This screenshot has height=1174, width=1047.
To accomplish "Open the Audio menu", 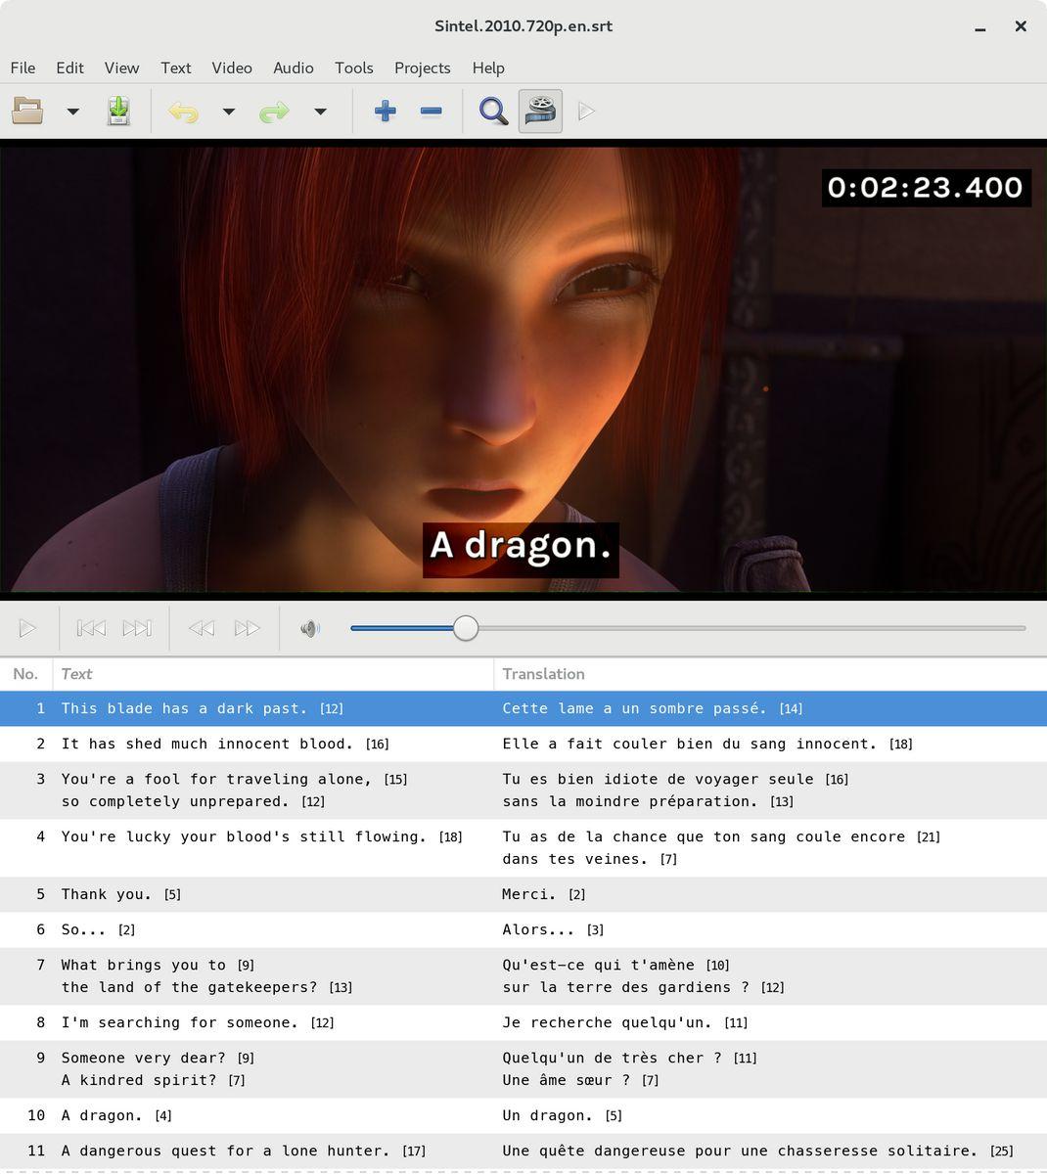I will point(293,68).
